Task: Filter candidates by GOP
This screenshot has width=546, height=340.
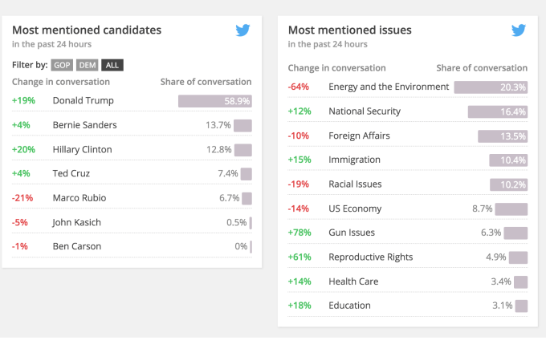Action: click(x=62, y=65)
